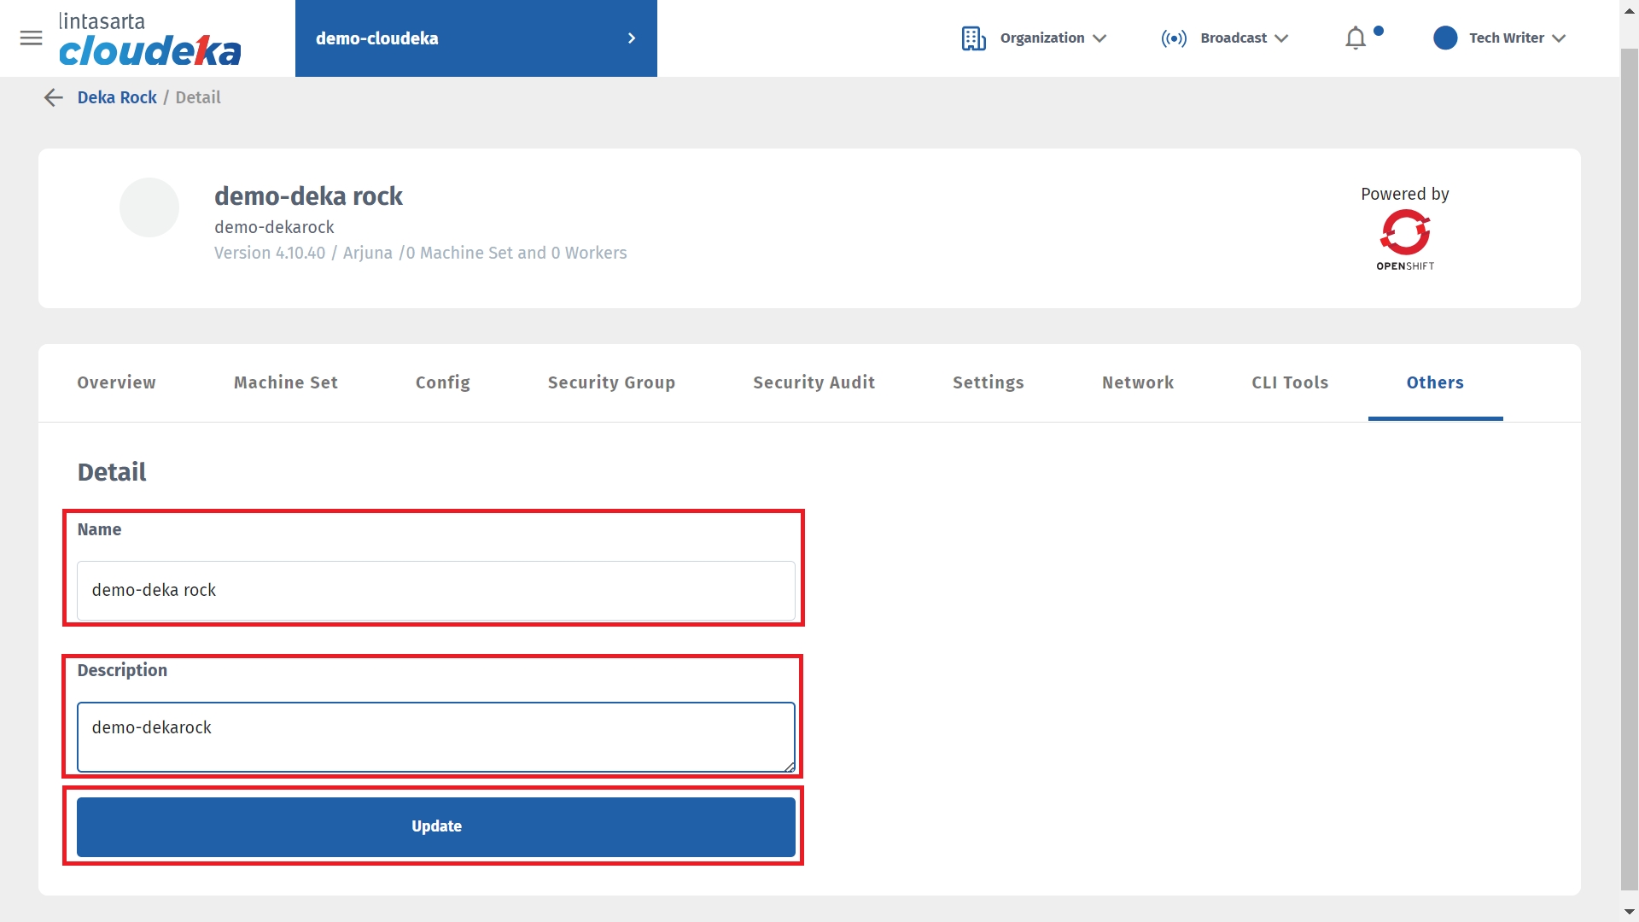Click the Organization building icon

973,38
